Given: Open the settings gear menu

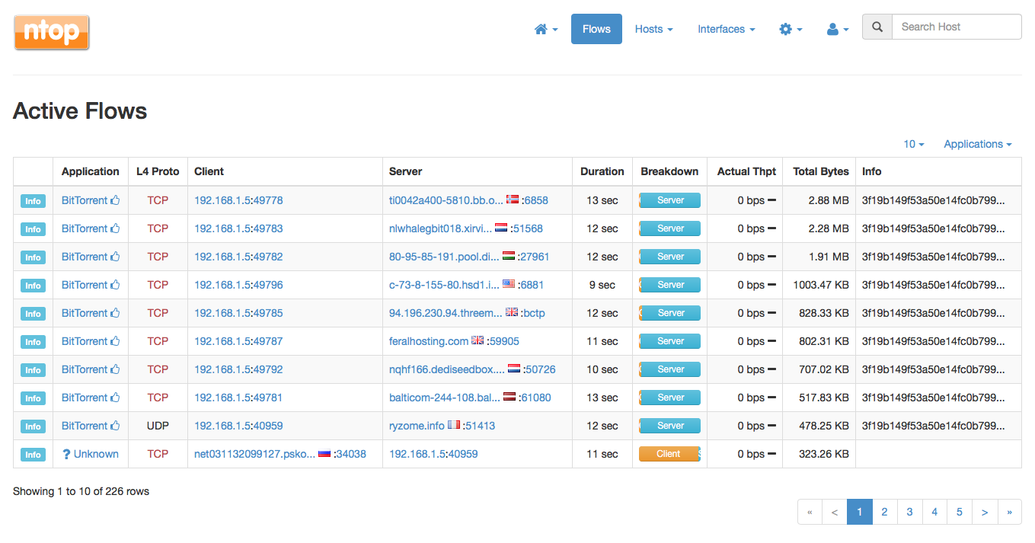Looking at the screenshot, I should (x=791, y=29).
